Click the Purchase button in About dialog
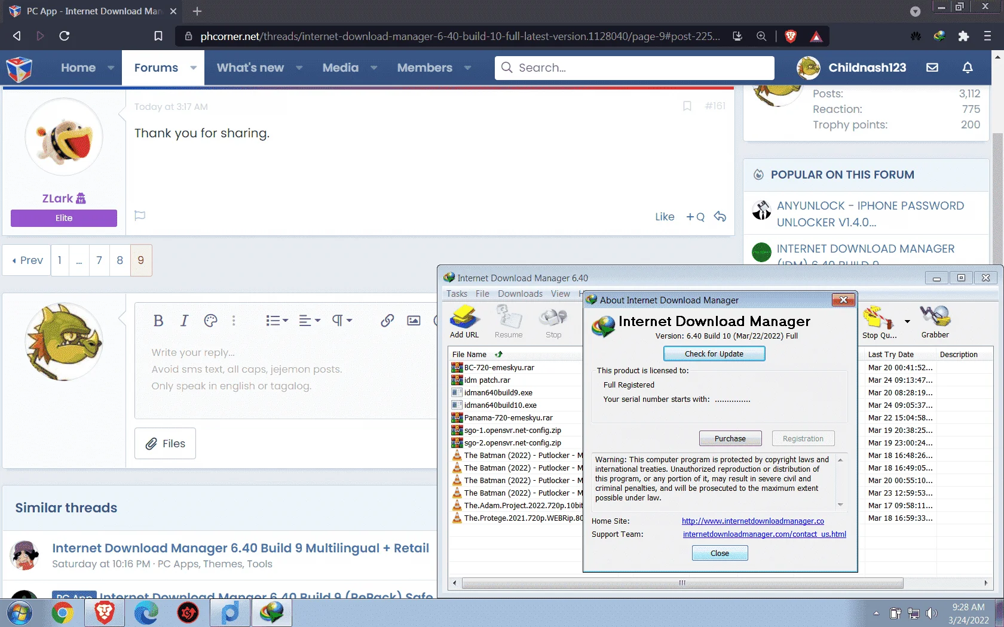Viewport: 1004px width, 627px height. coord(730,439)
